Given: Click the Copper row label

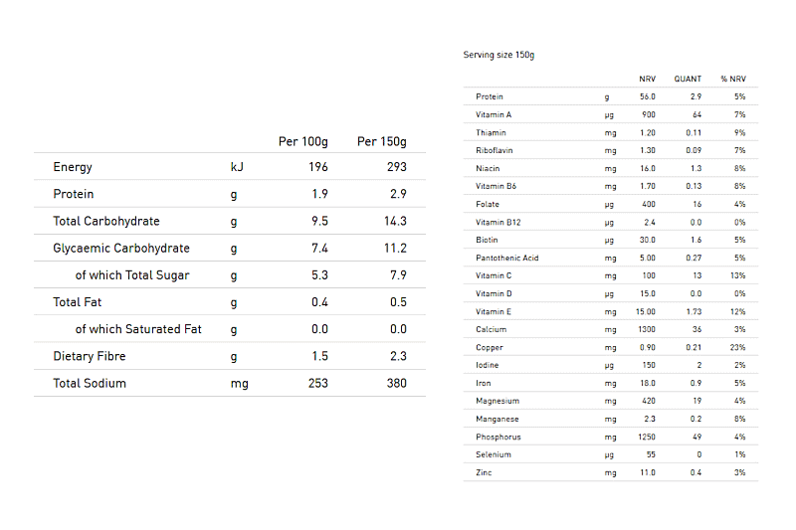Looking at the screenshot, I should pos(490,348).
